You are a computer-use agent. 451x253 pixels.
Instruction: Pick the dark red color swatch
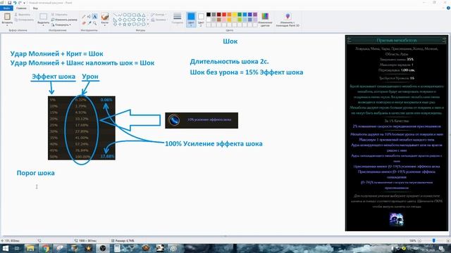pyautogui.click(x=219, y=14)
